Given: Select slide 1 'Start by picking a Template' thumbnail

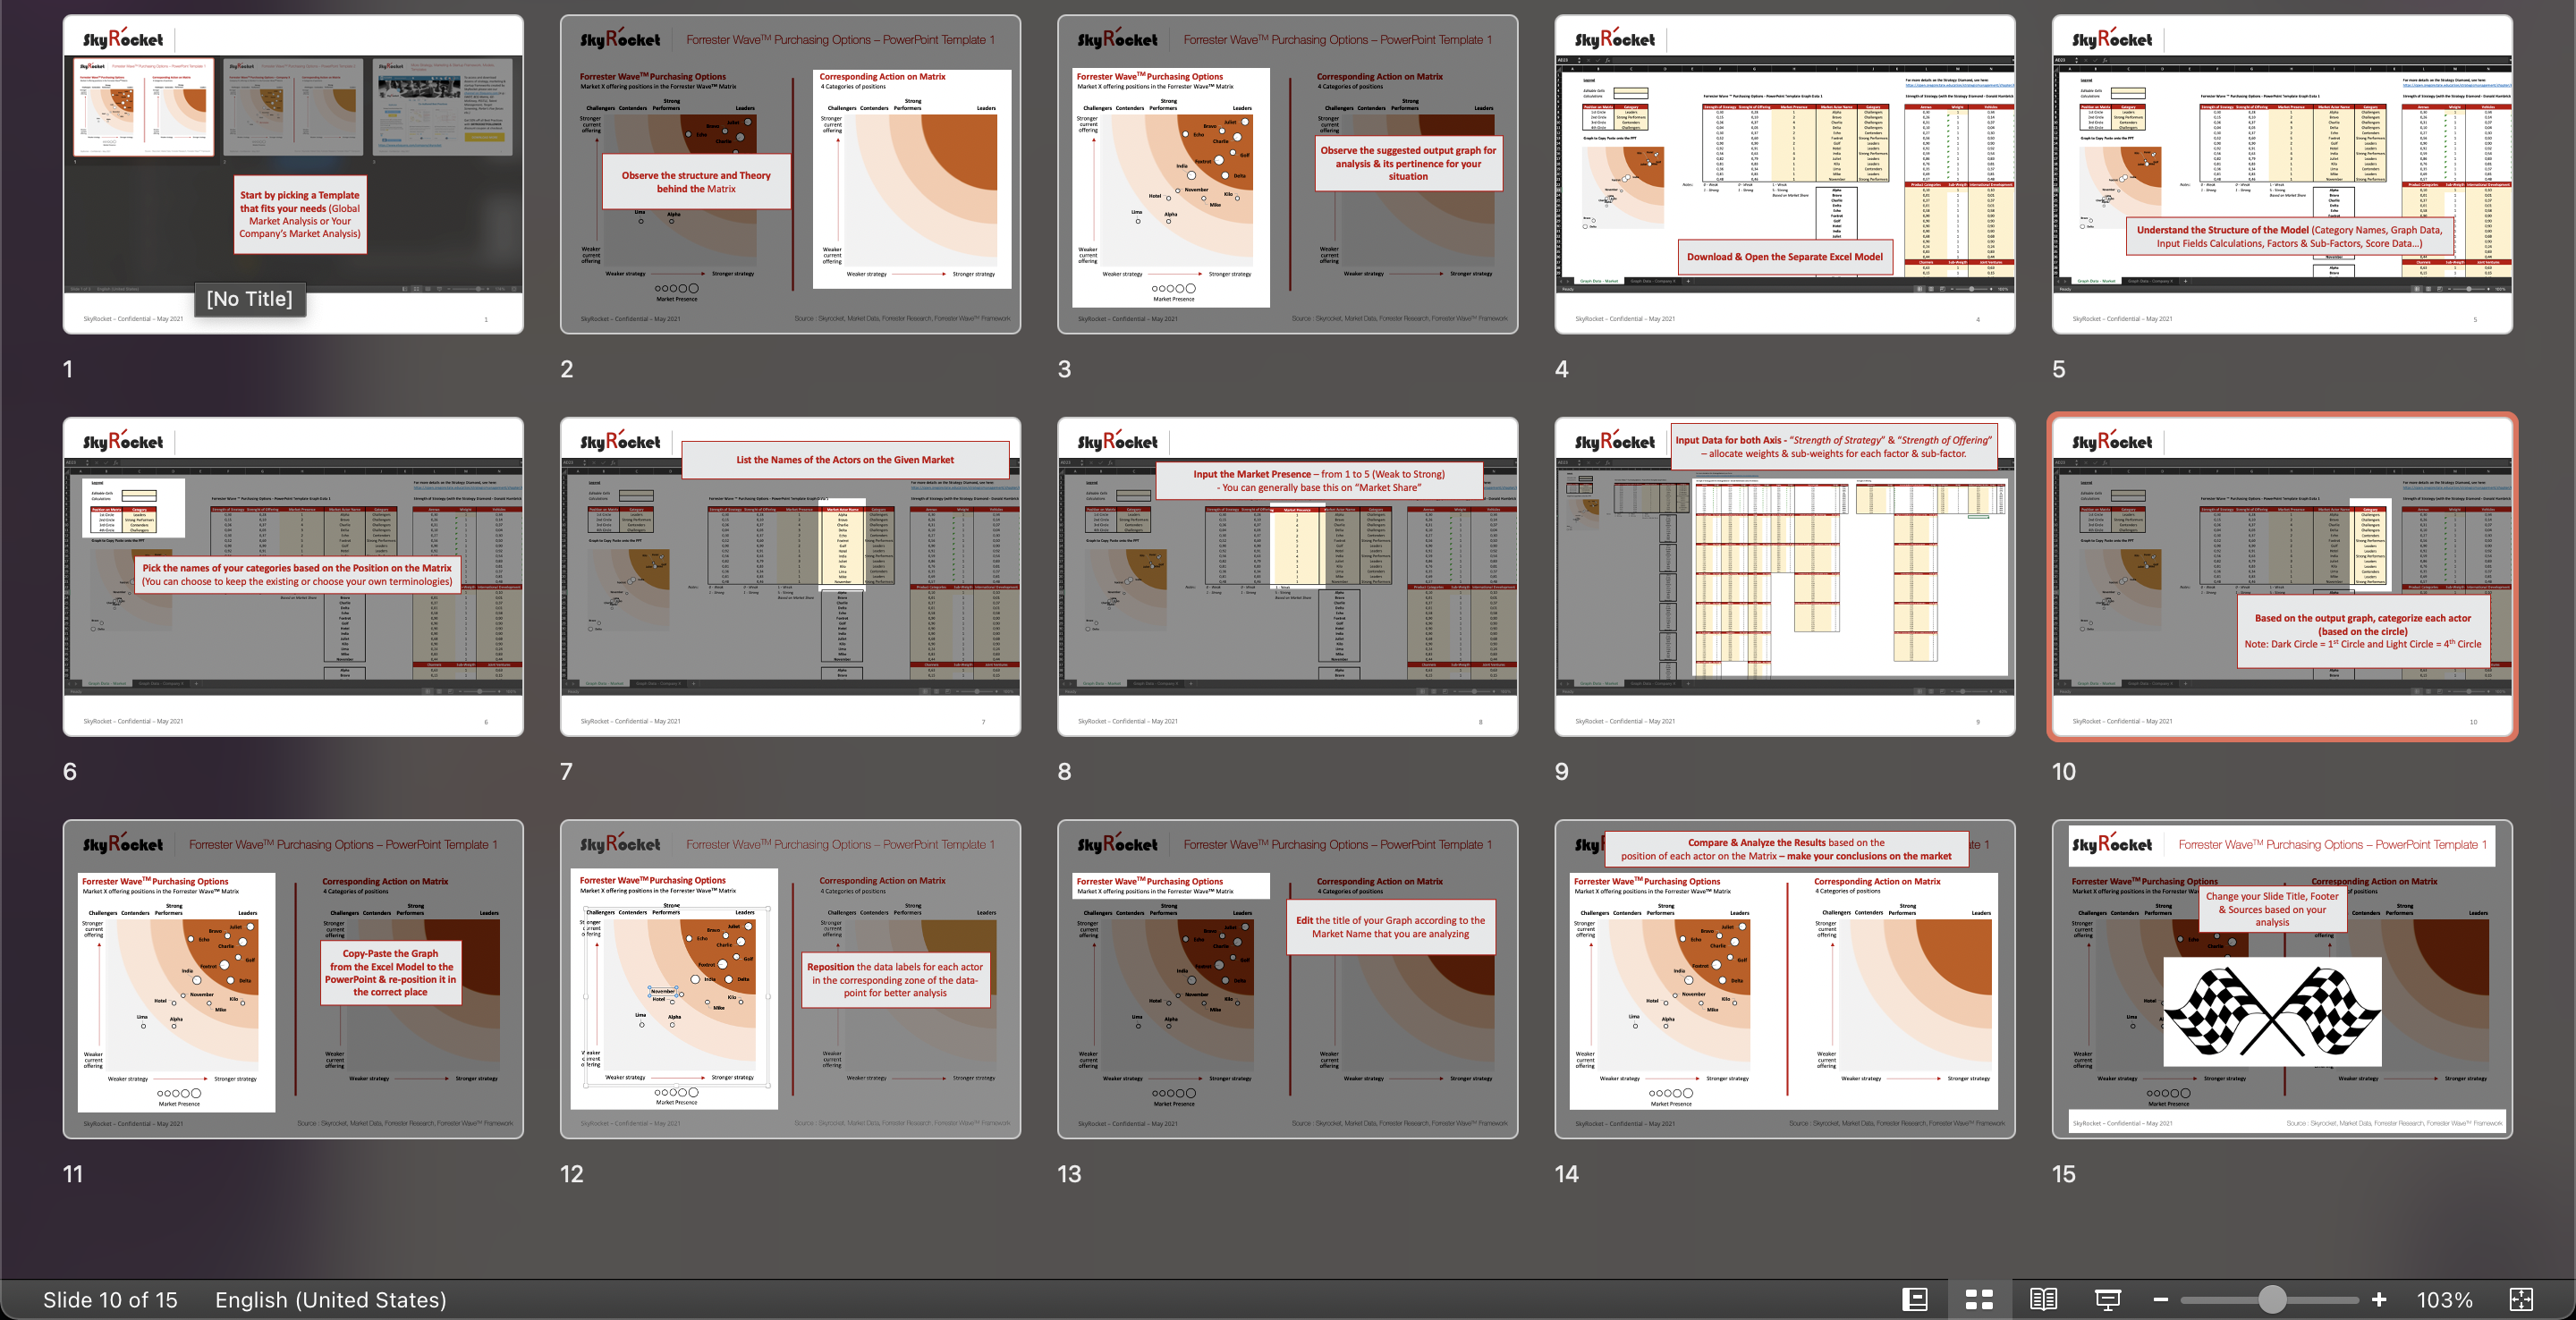Looking at the screenshot, I should pyautogui.click(x=293, y=174).
